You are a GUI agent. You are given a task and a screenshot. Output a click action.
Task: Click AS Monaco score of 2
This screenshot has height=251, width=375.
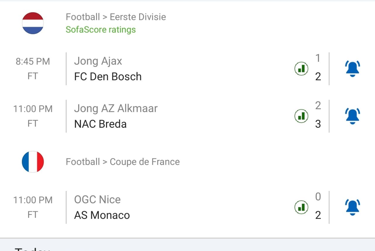click(x=318, y=215)
